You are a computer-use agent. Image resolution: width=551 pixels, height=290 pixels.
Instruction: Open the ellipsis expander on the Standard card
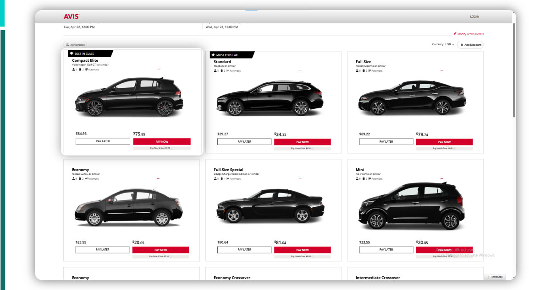300,70
